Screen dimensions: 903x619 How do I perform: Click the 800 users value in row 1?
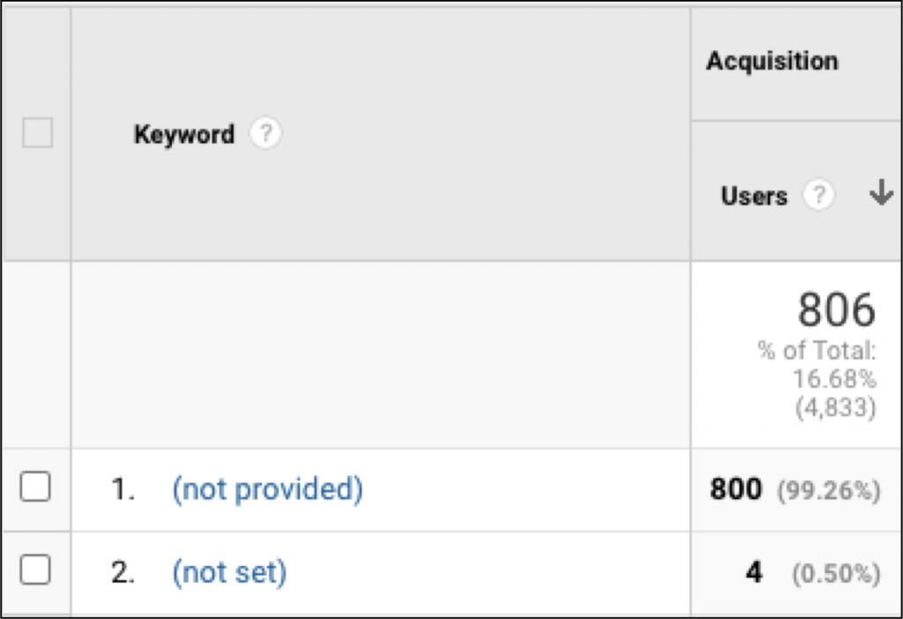pyautogui.click(x=736, y=488)
